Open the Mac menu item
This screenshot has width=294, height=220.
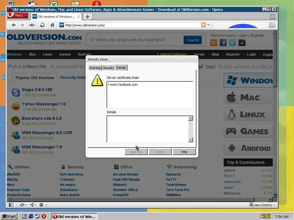click(x=32, y=54)
